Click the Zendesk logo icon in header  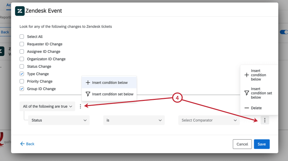[x=20, y=11]
